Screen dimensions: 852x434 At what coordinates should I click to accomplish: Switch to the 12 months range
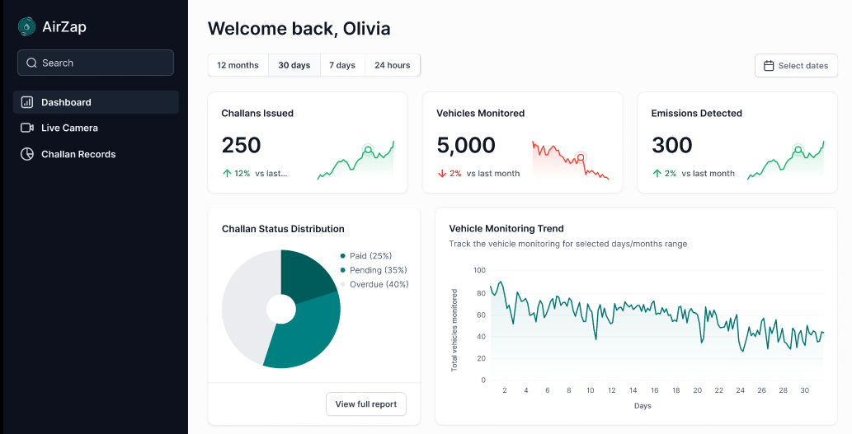pyautogui.click(x=238, y=65)
